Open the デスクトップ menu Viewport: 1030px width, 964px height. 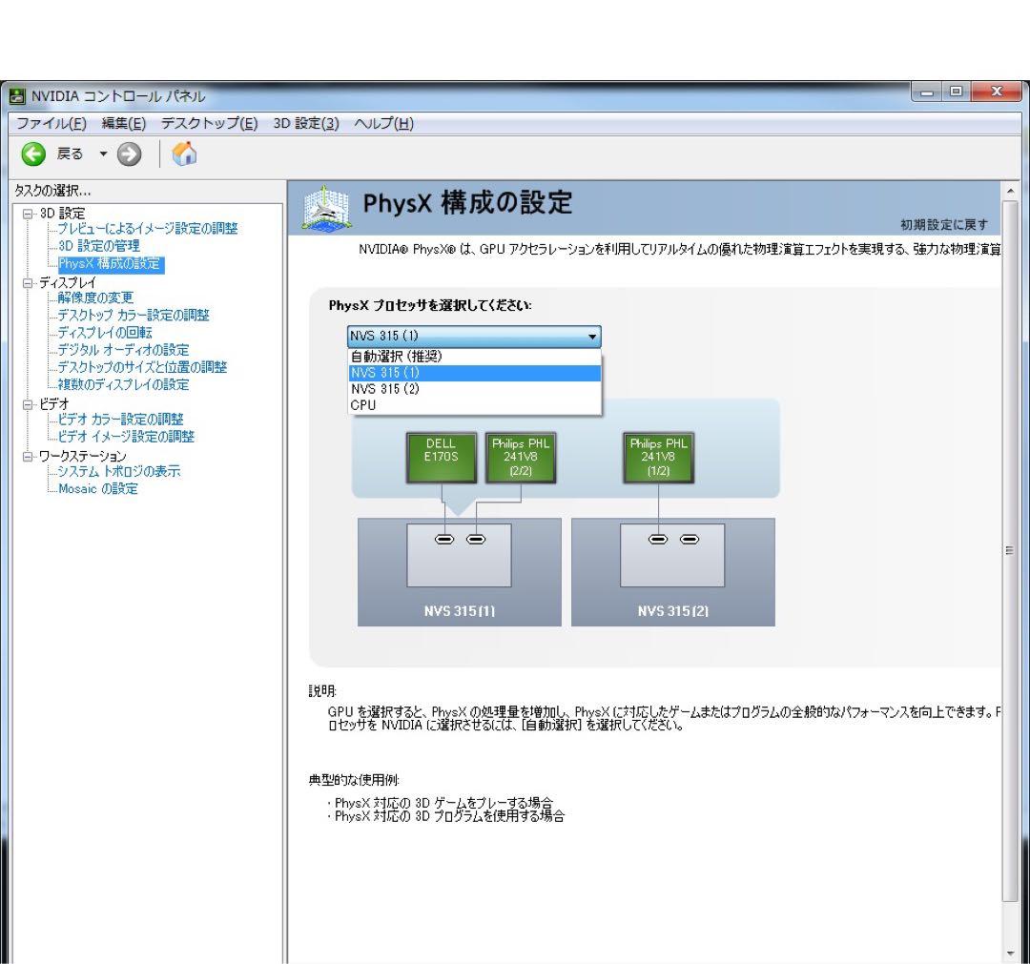click(x=209, y=123)
